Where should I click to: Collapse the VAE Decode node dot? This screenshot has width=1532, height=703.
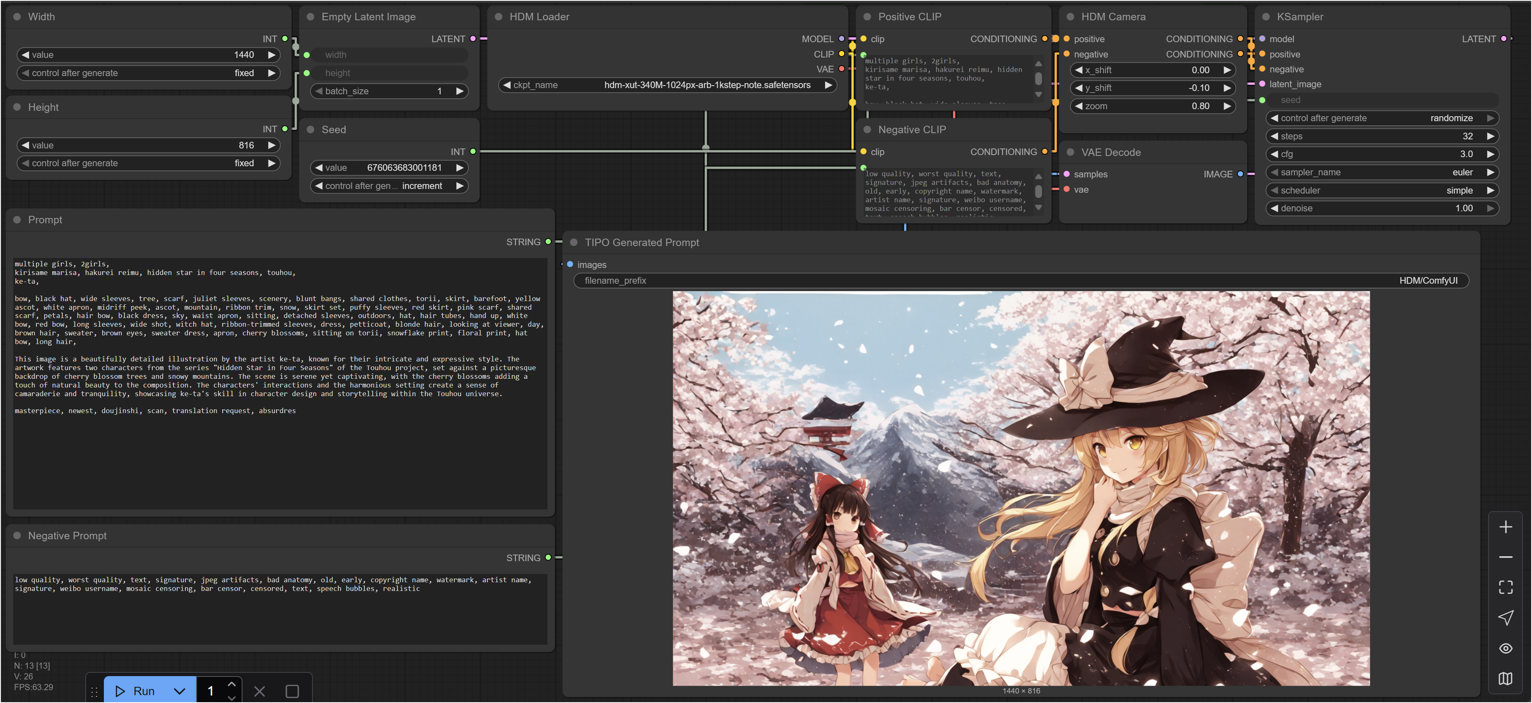tap(1071, 152)
